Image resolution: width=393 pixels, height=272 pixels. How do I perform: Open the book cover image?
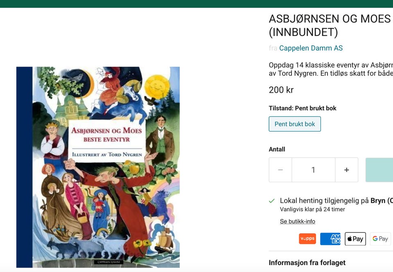[98, 167]
